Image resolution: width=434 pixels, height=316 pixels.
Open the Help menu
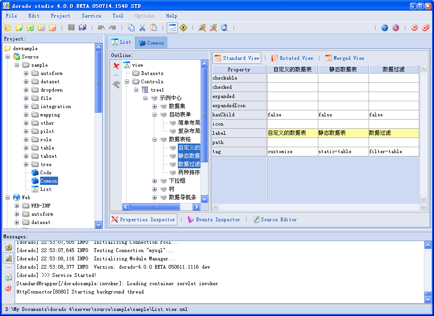point(171,16)
